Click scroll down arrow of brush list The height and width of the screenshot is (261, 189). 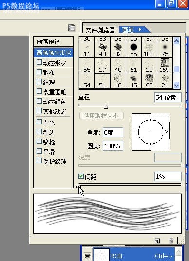point(176,86)
